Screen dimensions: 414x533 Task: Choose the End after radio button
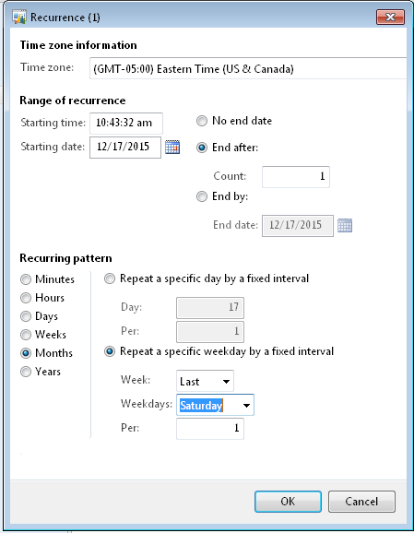pos(202,148)
